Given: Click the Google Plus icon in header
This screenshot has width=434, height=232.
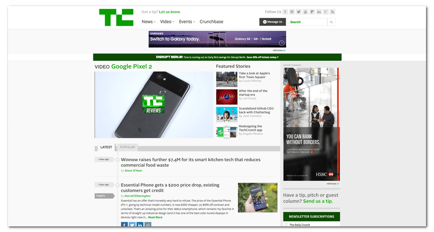Looking at the screenshot, I should (326, 12).
